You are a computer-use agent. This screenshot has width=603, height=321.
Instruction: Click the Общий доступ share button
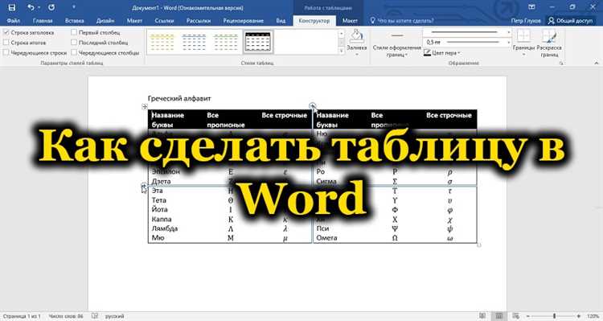pyautogui.click(x=571, y=21)
